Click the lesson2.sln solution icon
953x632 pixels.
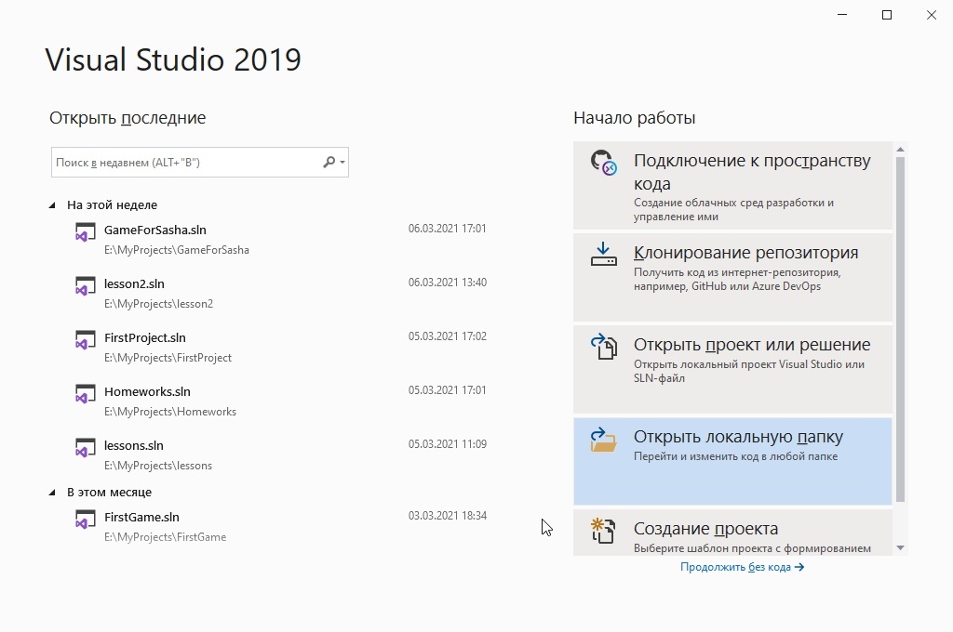coord(85,286)
